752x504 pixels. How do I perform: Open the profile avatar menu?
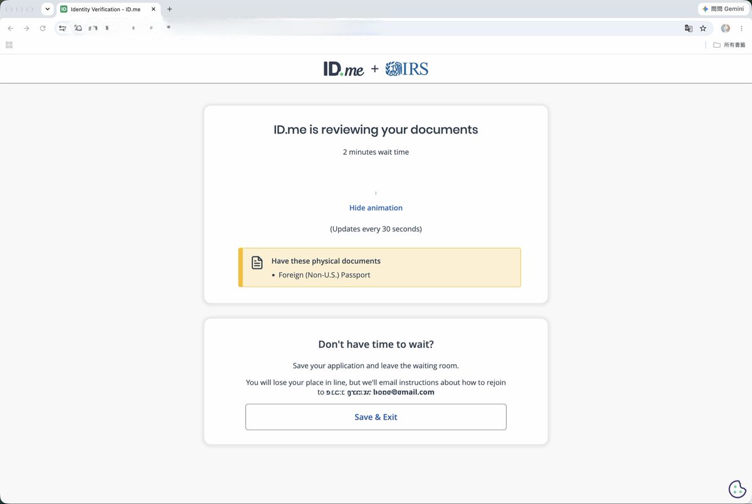click(725, 28)
